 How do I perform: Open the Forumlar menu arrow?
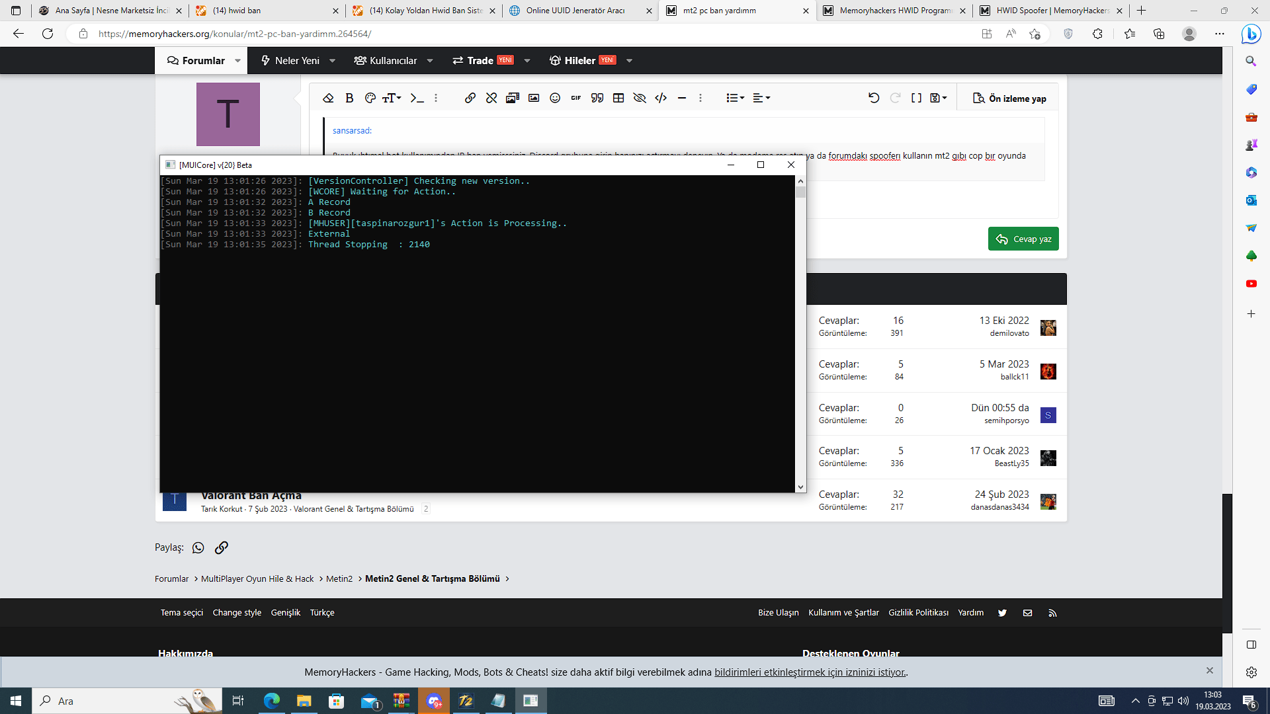tap(238, 61)
